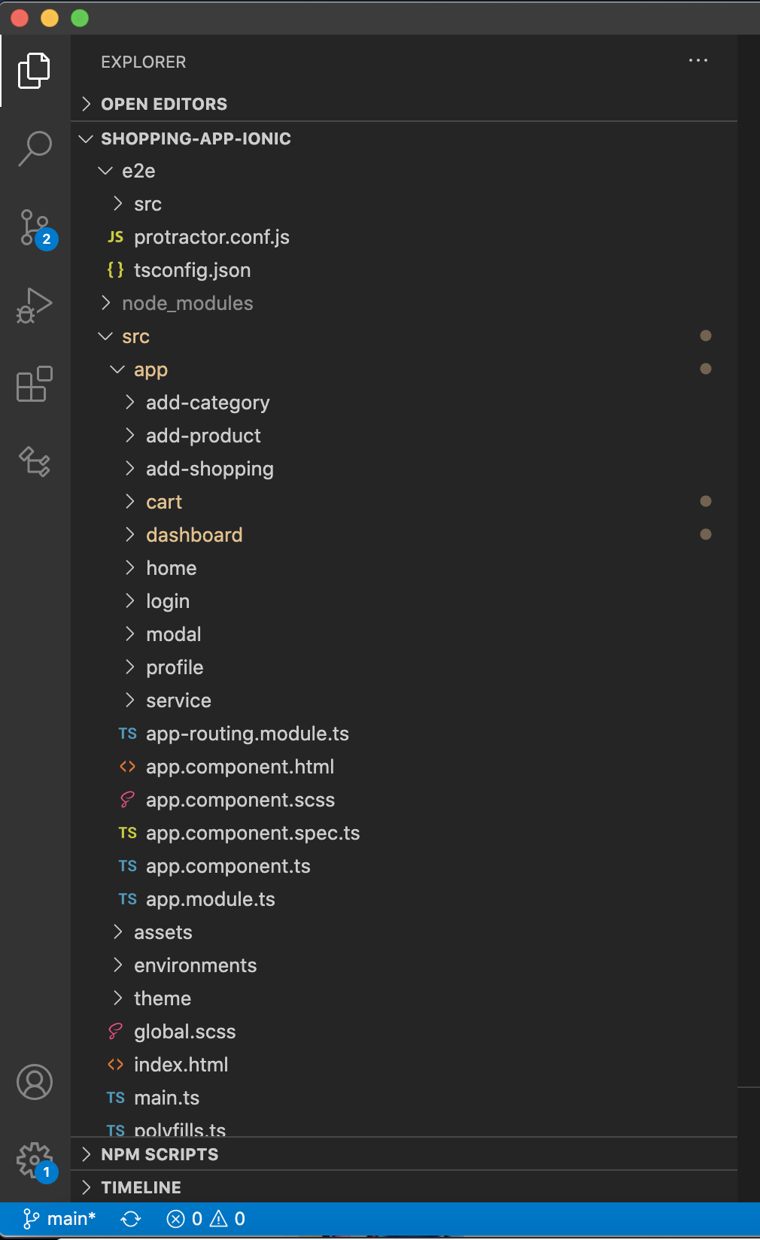
Task: Expand the NPM SCRIPTS section
Action: click(x=160, y=1154)
